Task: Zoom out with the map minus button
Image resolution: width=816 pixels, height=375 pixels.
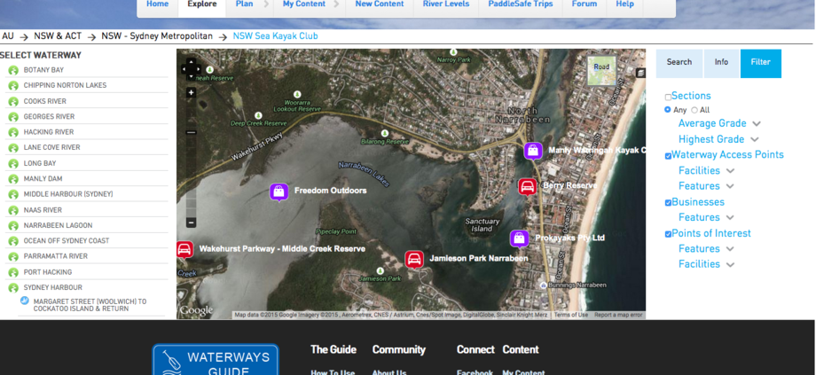Action: pyautogui.click(x=191, y=223)
